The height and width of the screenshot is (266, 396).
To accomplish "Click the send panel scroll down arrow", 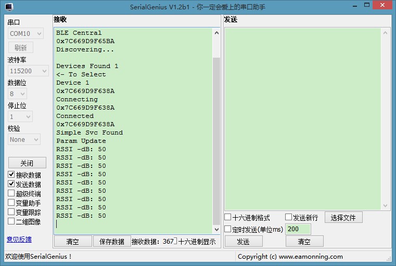I will click(x=385, y=206).
